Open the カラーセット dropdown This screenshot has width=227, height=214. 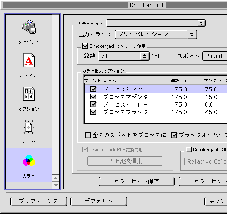156,23
